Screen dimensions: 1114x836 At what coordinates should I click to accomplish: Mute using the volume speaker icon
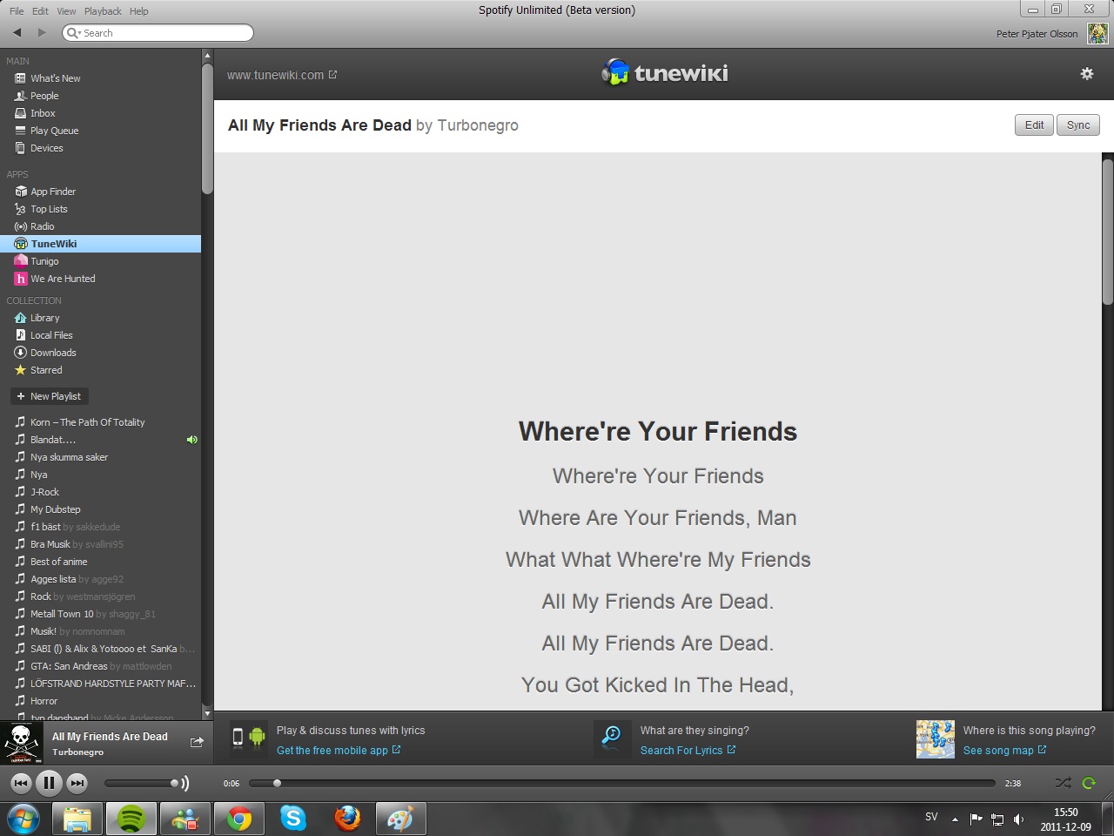(184, 783)
